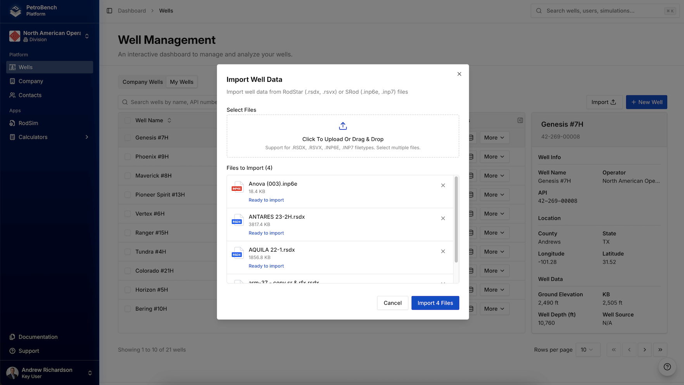The image size is (684, 385).
Task: Open Documentation from the sidebar
Action: pyautogui.click(x=37, y=337)
